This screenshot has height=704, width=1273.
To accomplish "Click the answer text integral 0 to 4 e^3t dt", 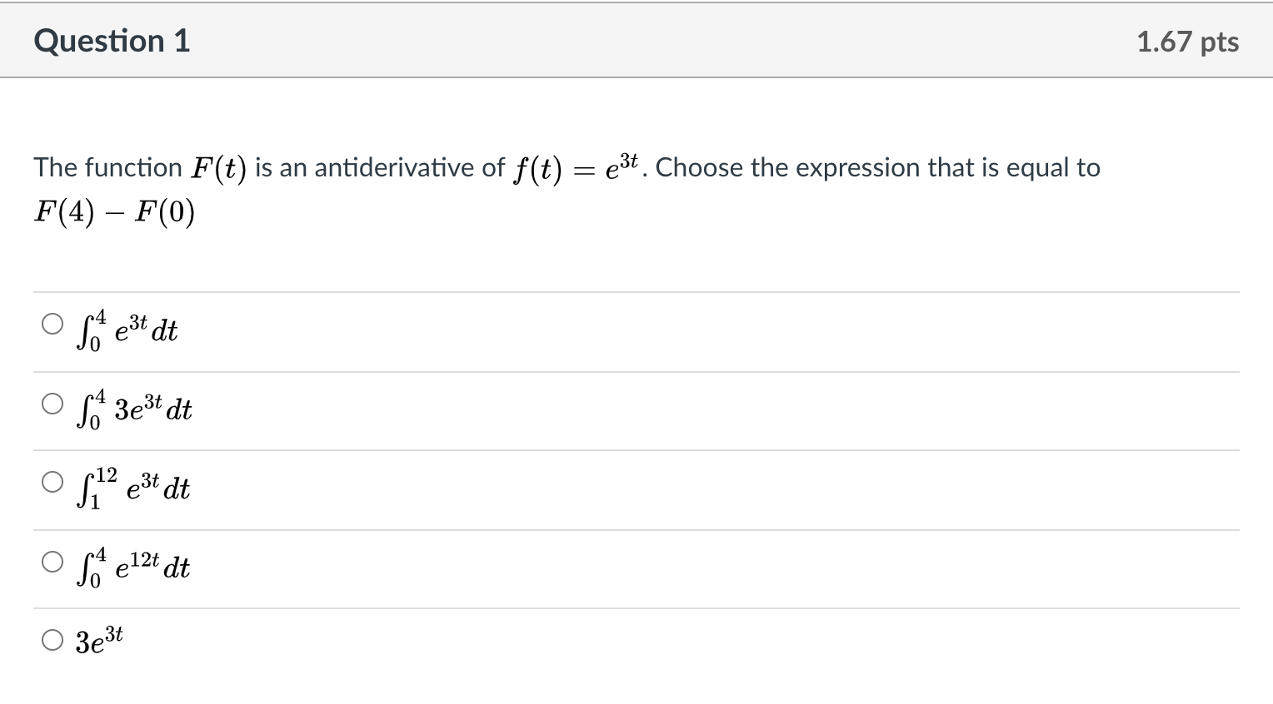I will pyautogui.click(x=126, y=330).
